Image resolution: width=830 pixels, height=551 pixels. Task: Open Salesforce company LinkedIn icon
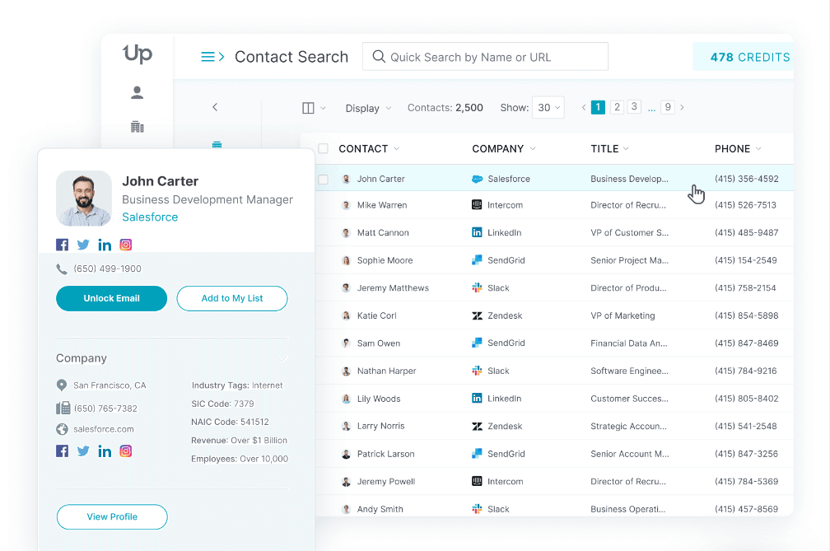click(105, 451)
